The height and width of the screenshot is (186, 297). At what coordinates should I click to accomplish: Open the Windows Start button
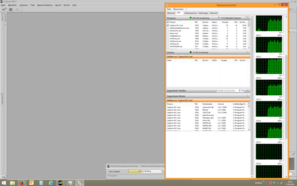pyautogui.click(x=3, y=183)
